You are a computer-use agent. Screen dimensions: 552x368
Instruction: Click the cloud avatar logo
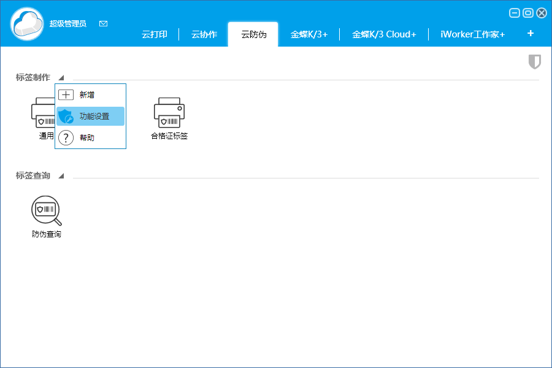click(x=27, y=24)
